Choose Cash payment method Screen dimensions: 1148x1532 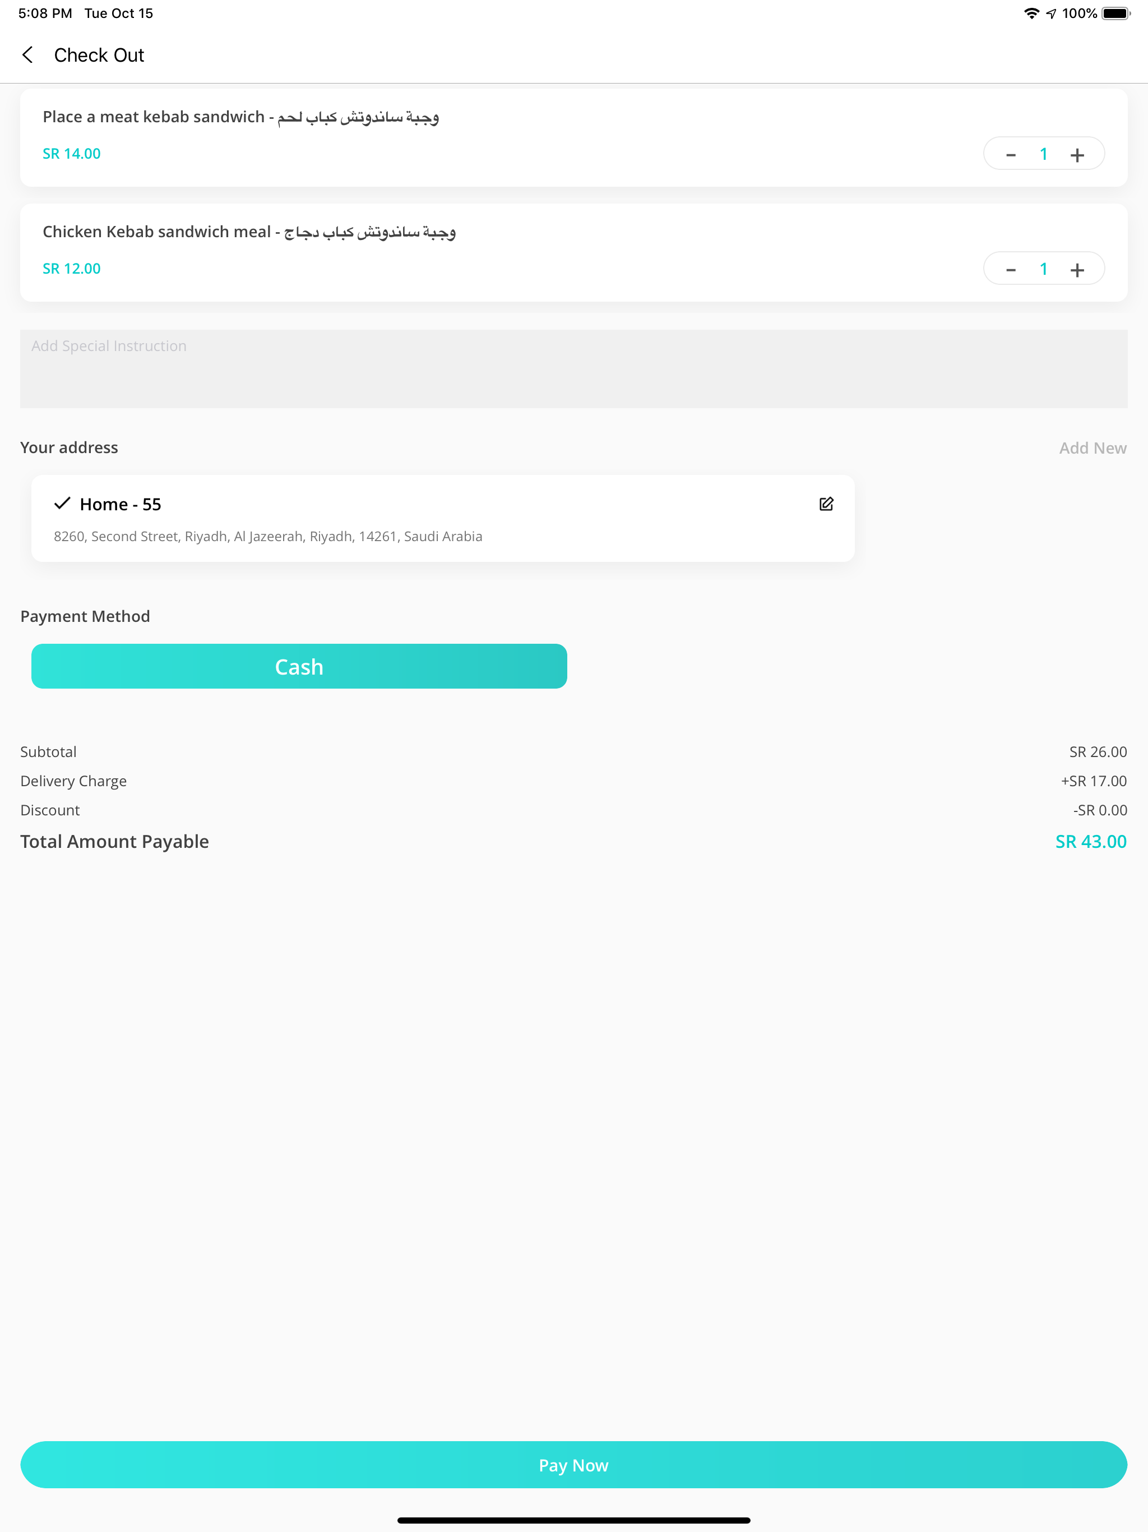click(x=299, y=666)
